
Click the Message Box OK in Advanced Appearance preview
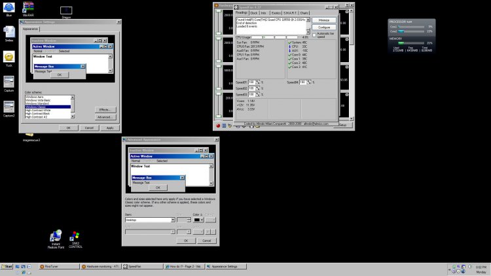click(x=158, y=188)
